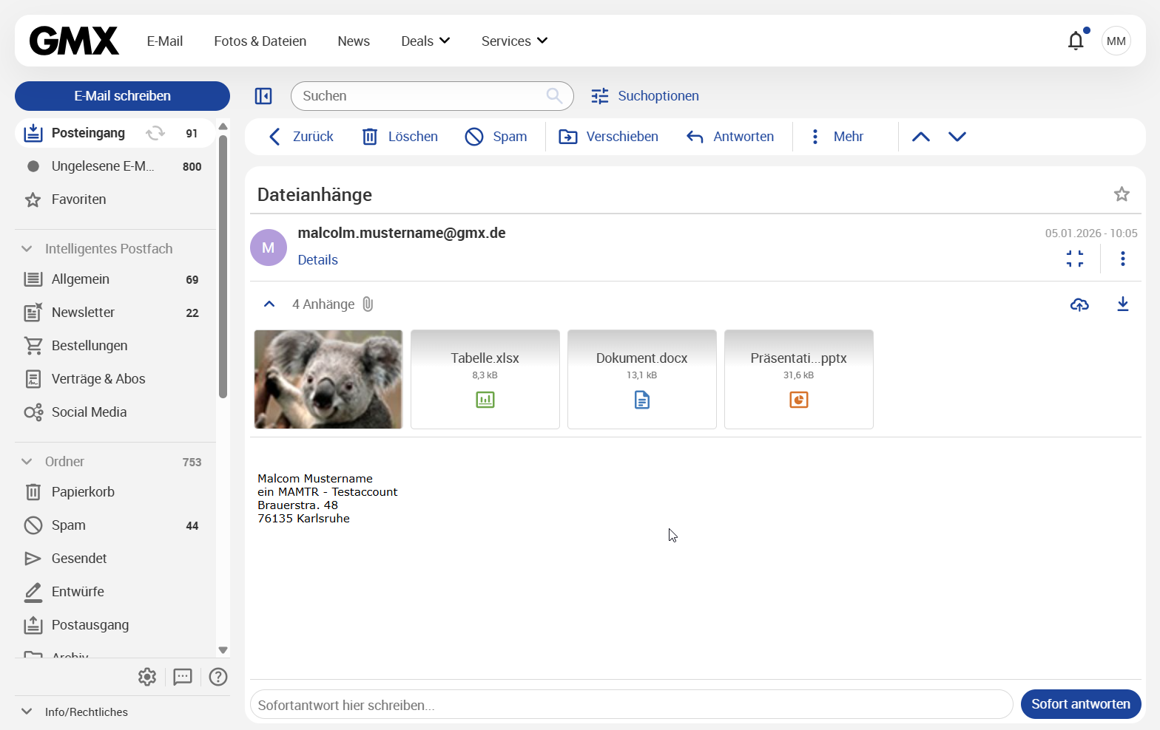Go to previous email arrow up

click(x=920, y=137)
